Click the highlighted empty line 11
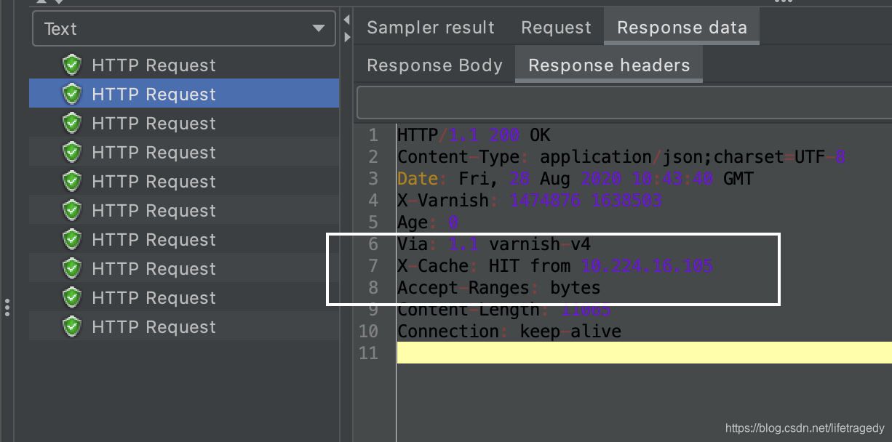Screen dimensions: 892x442 (x=644, y=353)
